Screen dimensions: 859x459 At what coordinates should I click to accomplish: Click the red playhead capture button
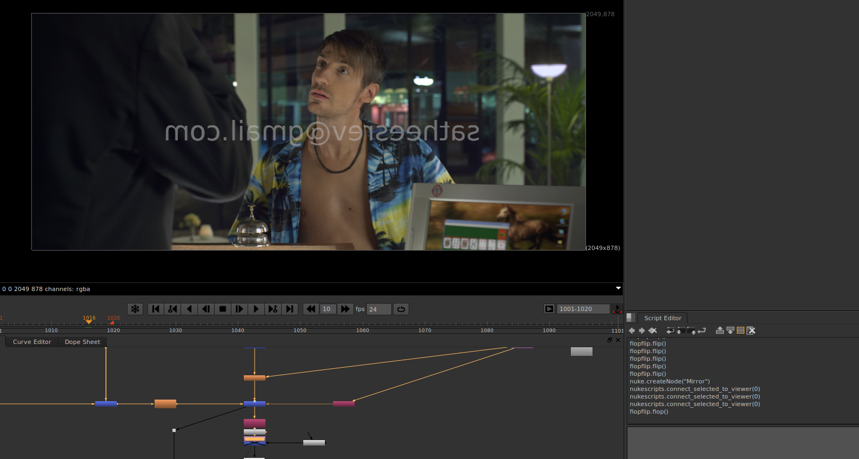(617, 309)
